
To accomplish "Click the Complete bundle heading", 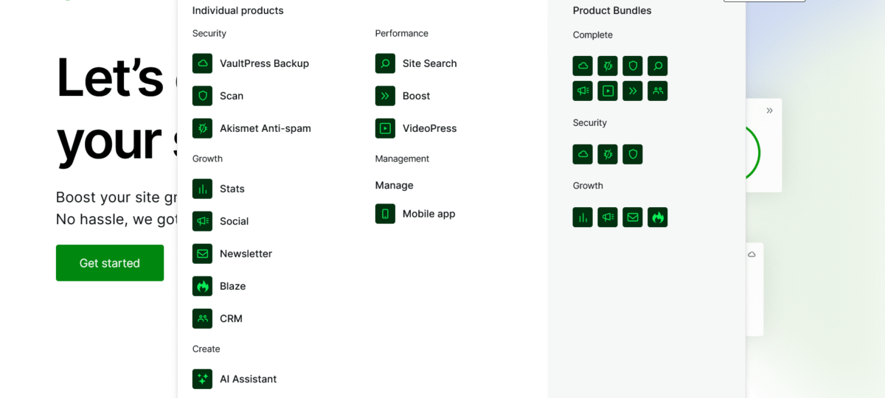I will point(592,35).
